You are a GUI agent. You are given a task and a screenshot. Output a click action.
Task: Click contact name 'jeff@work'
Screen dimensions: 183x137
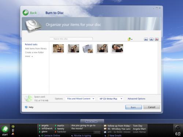coord(47,129)
